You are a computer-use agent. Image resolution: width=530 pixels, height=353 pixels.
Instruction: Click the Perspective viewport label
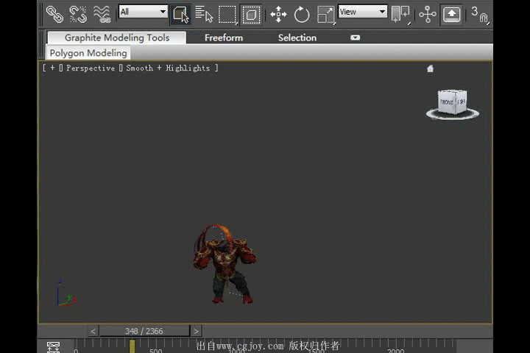point(91,68)
